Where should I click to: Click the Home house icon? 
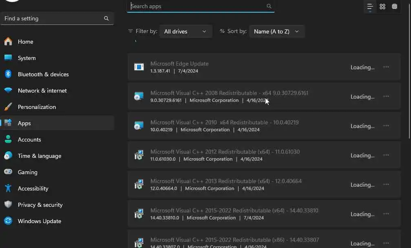click(8, 42)
